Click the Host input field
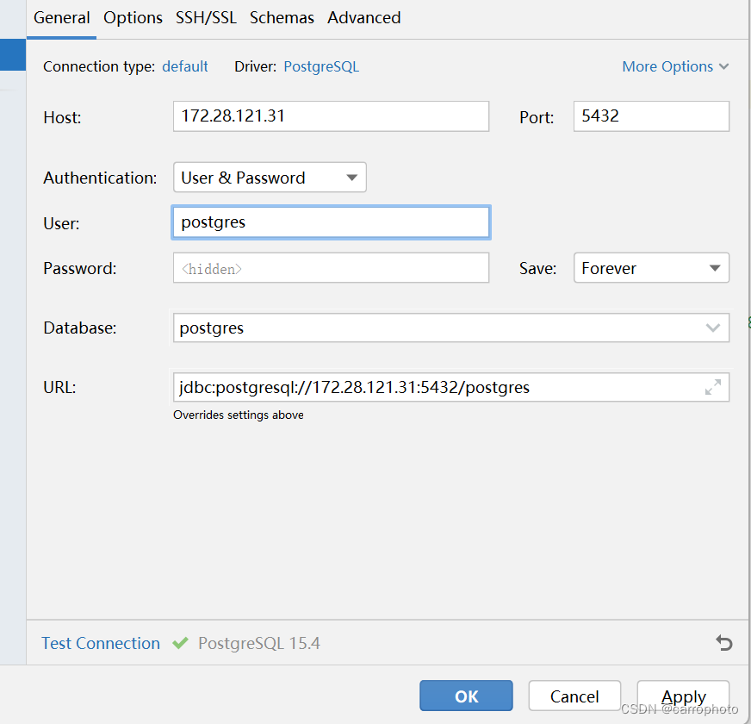The width and height of the screenshot is (751, 724). [x=331, y=116]
